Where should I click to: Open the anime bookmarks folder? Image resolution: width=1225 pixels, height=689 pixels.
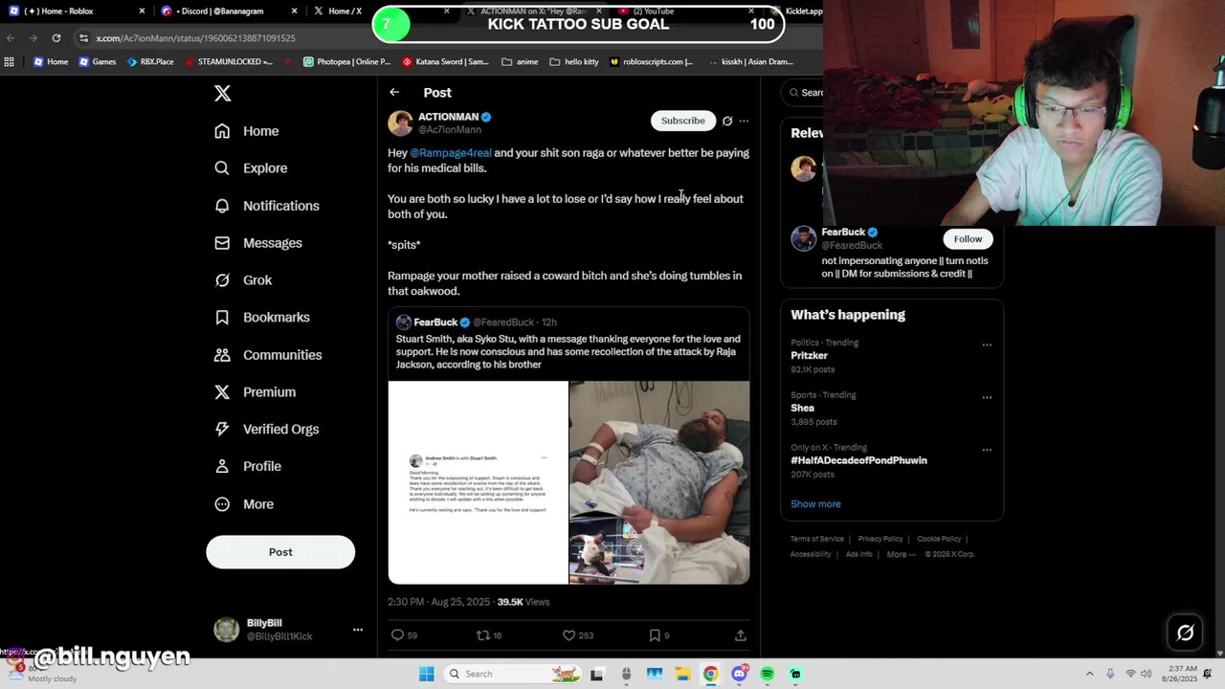click(520, 62)
